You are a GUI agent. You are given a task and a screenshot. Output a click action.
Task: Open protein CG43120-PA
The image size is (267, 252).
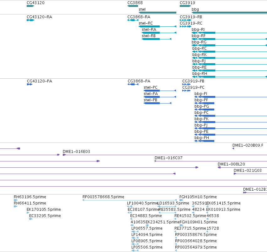tap(40, 81)
